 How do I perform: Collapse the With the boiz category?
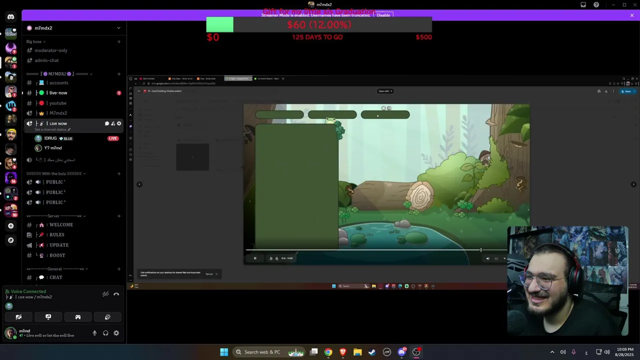(x=56, y=173)
